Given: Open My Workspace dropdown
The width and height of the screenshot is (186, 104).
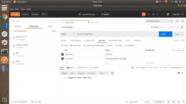Looking at the screenshot, I should (88, 14).
